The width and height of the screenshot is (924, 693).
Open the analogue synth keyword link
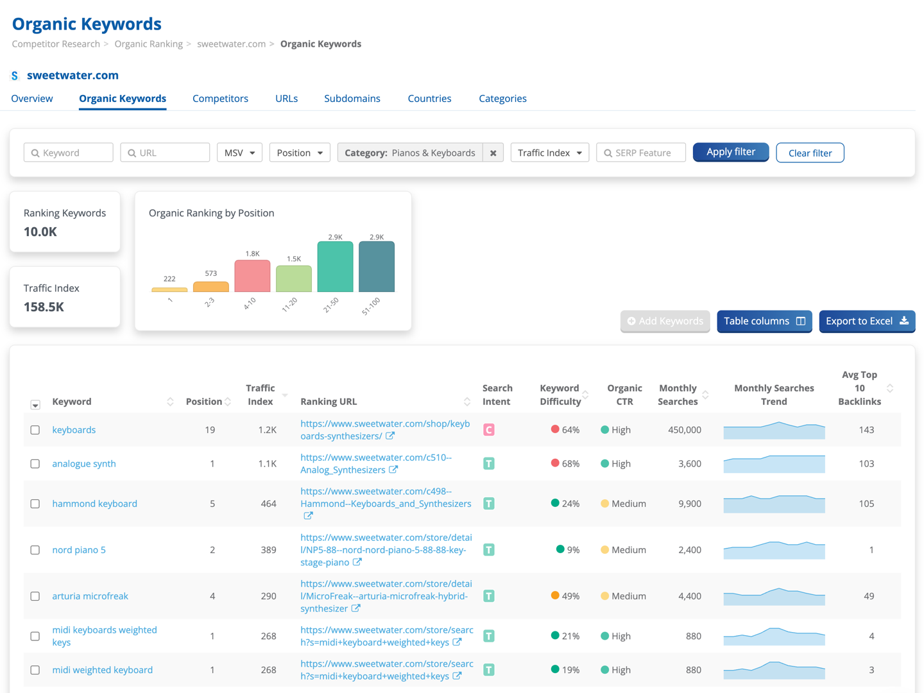pos(84,463)
